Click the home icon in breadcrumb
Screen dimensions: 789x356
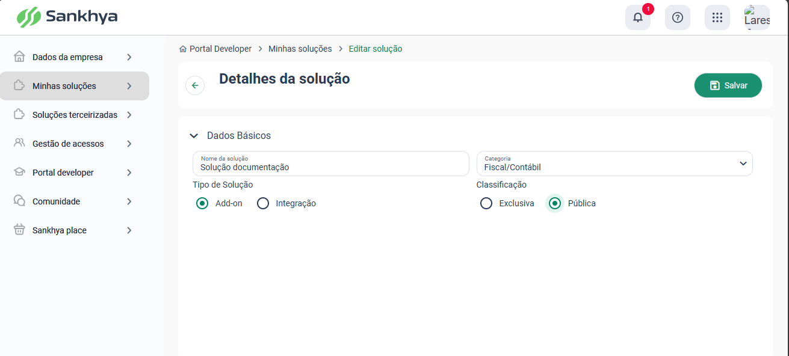coord(183,49)
